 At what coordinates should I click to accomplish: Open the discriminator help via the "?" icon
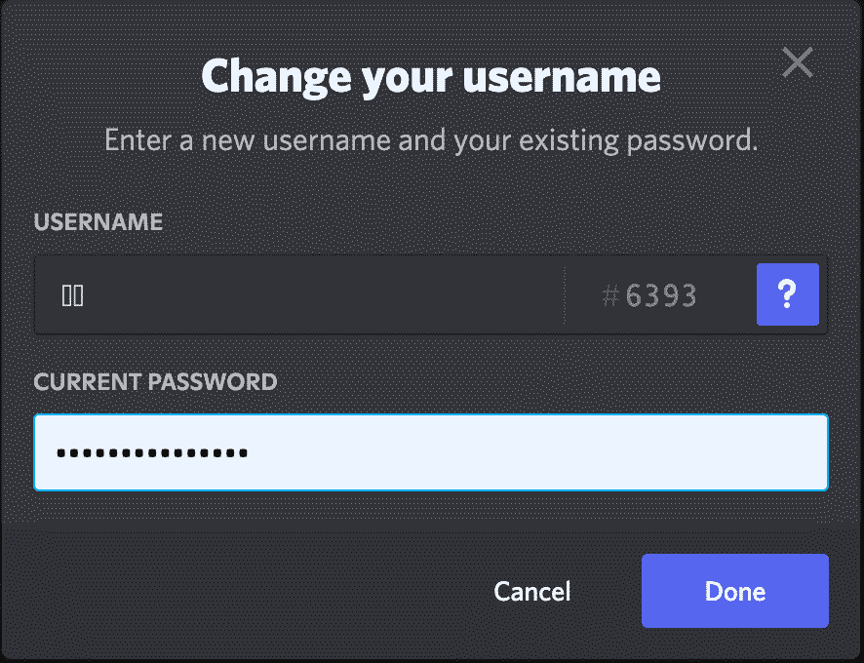(x=787, y=294)
